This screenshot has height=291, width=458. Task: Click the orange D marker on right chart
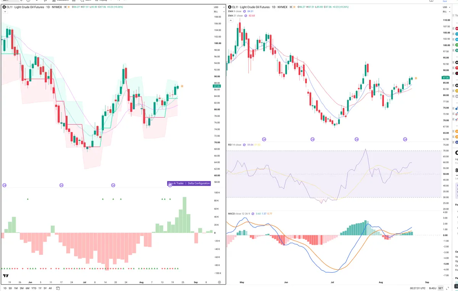click(416, 78)
